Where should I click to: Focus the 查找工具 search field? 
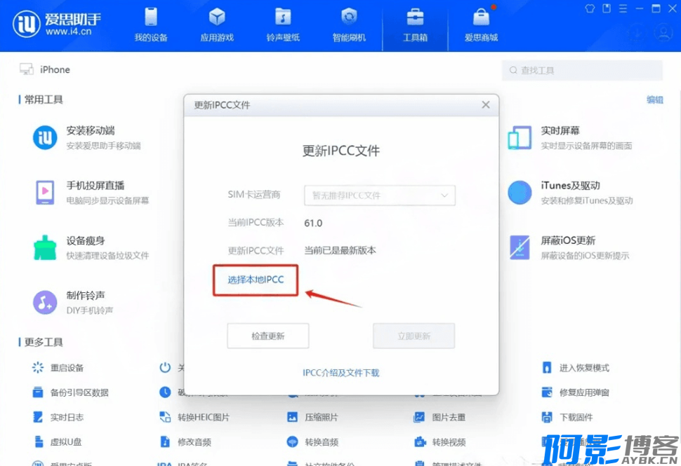click(x=583, y=70)
